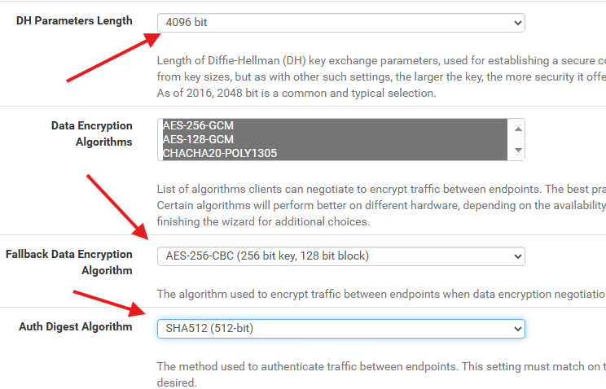Open the Fallback Data Encryption Algorithm dropdown
The image size is (606, 389).
(340, 256)
